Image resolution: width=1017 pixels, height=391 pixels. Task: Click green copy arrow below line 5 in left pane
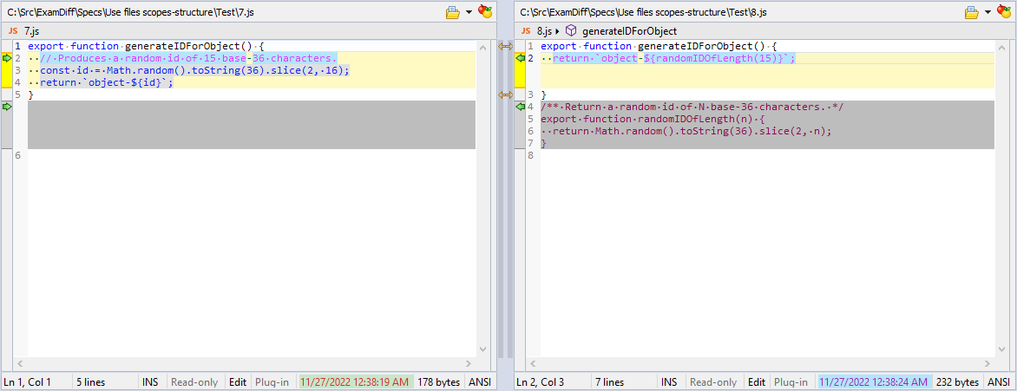[x=7, y=107]
